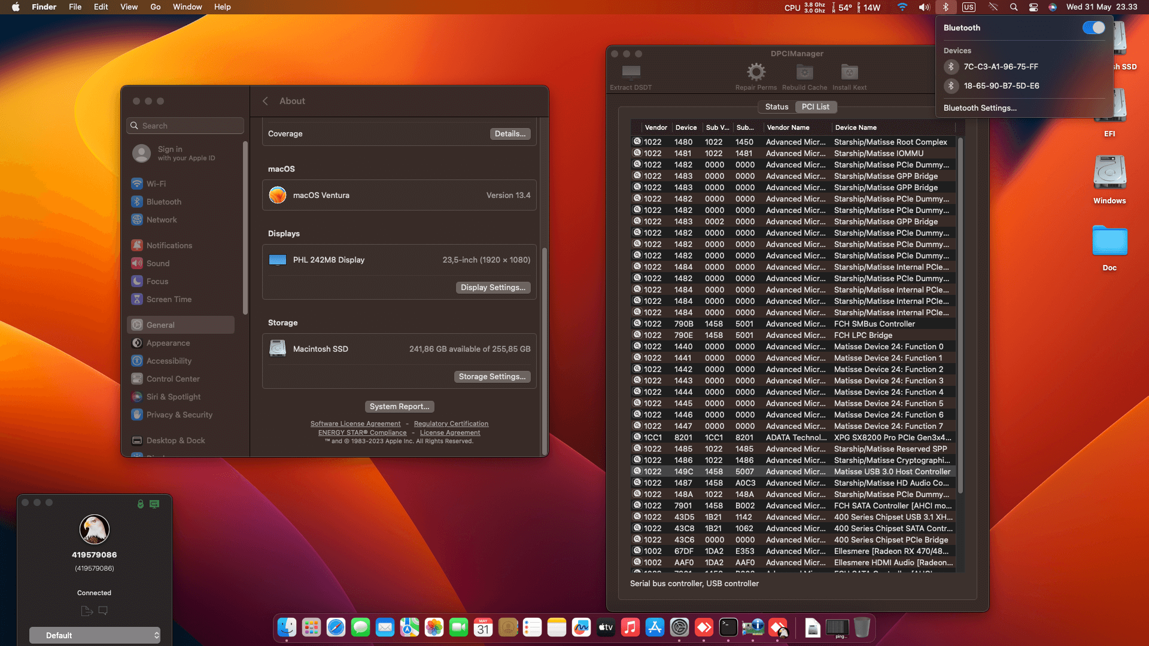This screenshot has width=1149, height=646.
Task: Click the System Report button
Action: [399, 406]
